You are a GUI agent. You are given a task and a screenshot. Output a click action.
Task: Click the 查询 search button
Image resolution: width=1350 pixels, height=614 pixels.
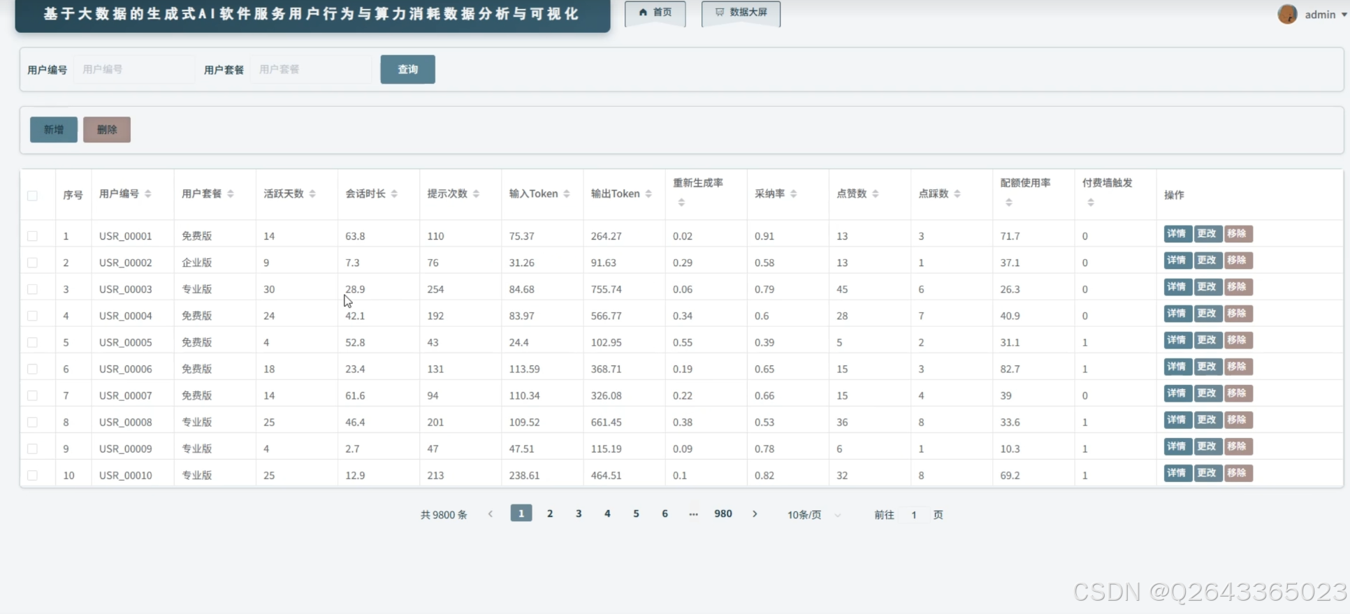click(408, 69)
